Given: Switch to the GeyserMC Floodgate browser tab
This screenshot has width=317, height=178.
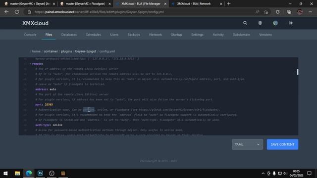Looking at the screenshot, I should pos(85,3).
